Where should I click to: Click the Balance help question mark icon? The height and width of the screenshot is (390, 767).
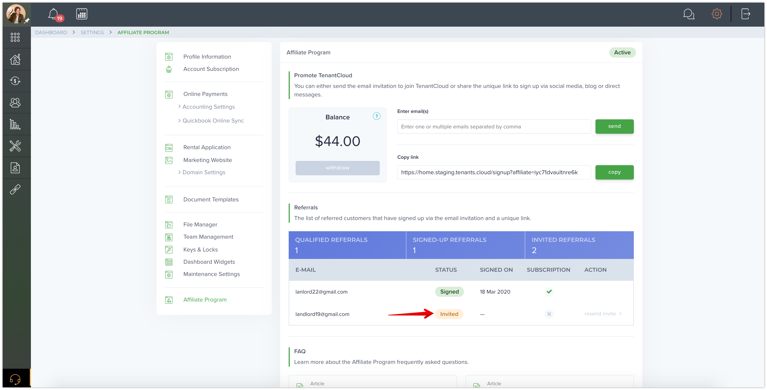pyautogui.click(x=376, y=116)
